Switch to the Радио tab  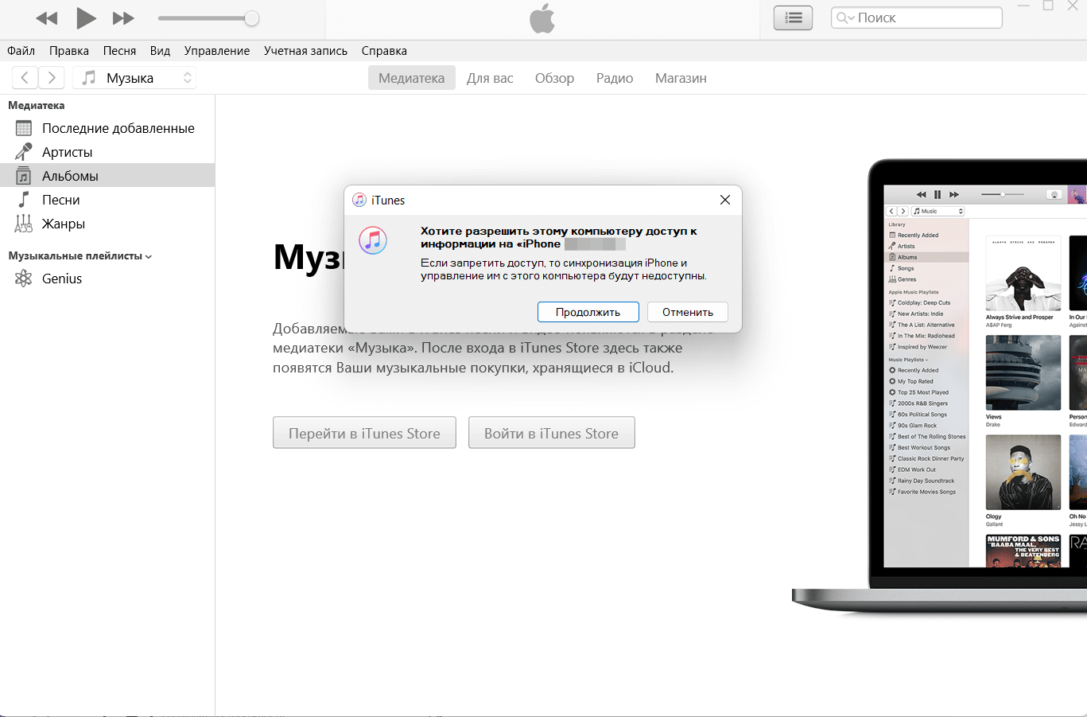[614, 77]
